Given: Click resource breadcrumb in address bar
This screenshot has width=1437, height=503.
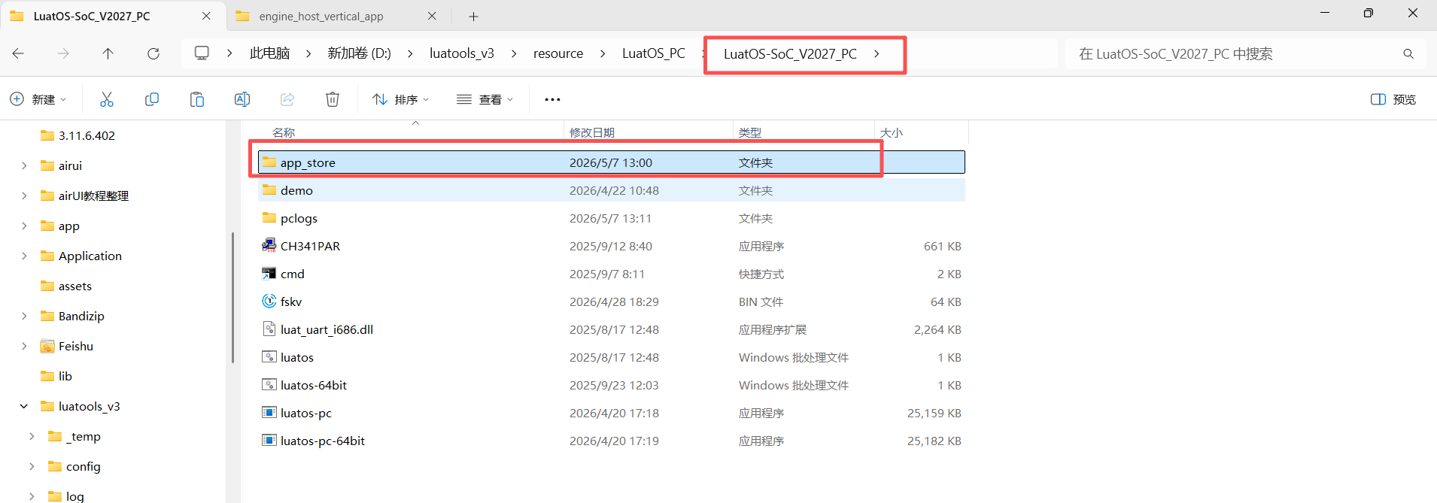Looking at the screenshot, I should click(x=558, y=53).
